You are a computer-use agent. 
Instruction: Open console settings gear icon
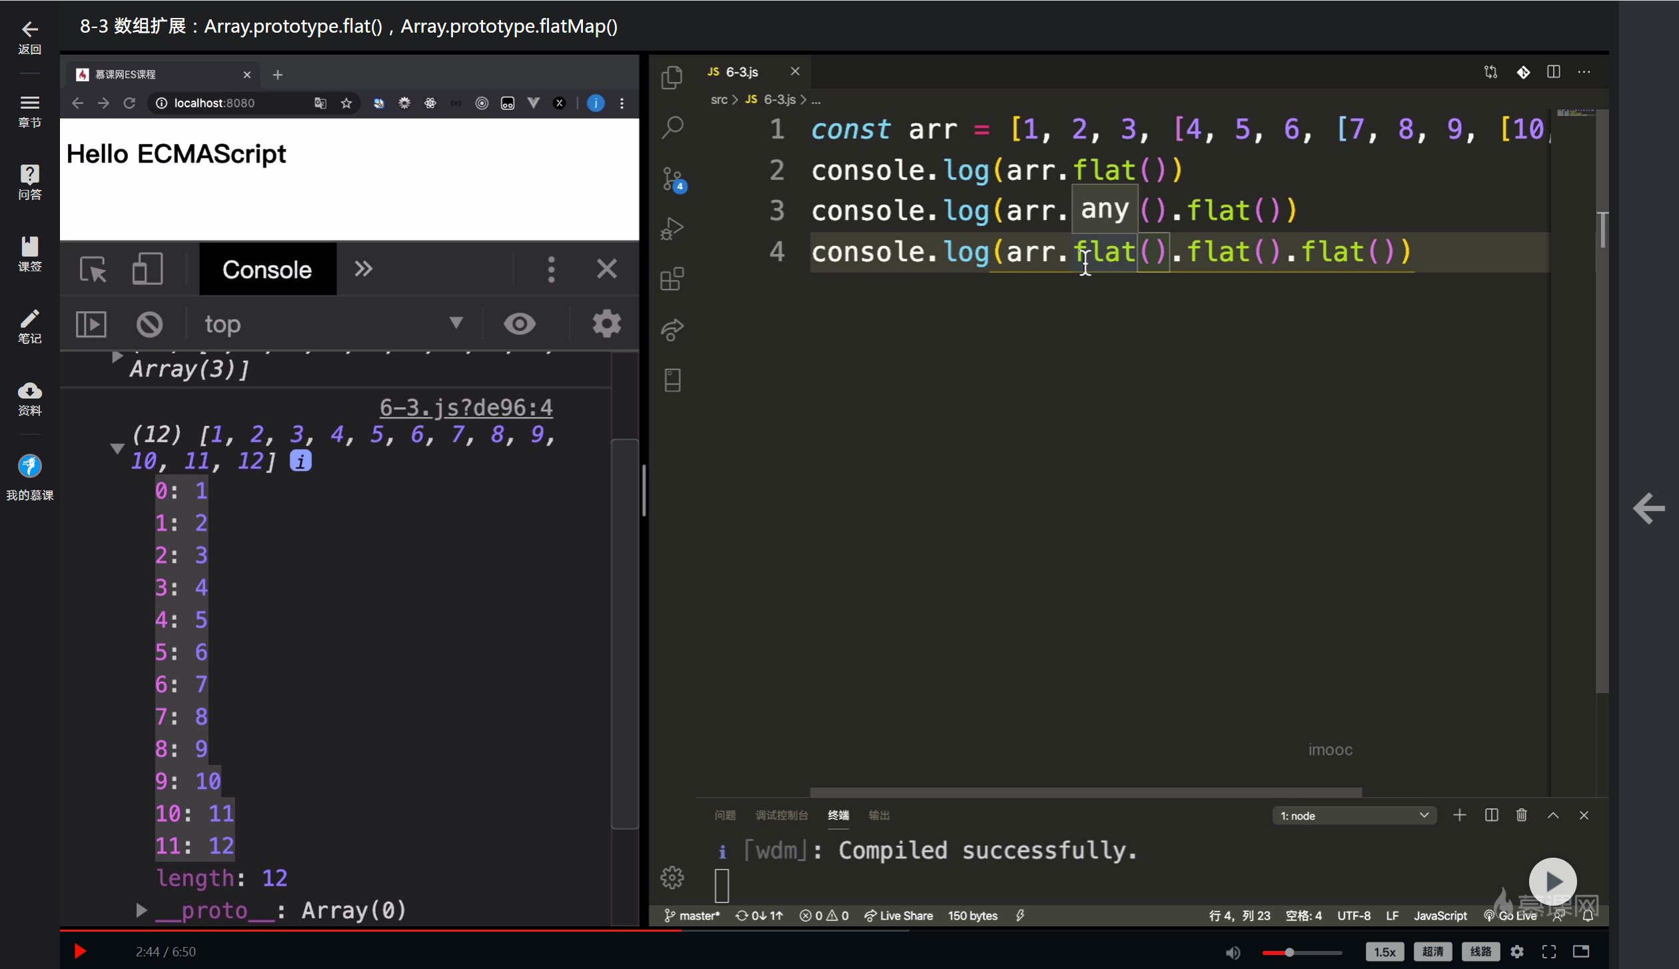click(606, 325)
